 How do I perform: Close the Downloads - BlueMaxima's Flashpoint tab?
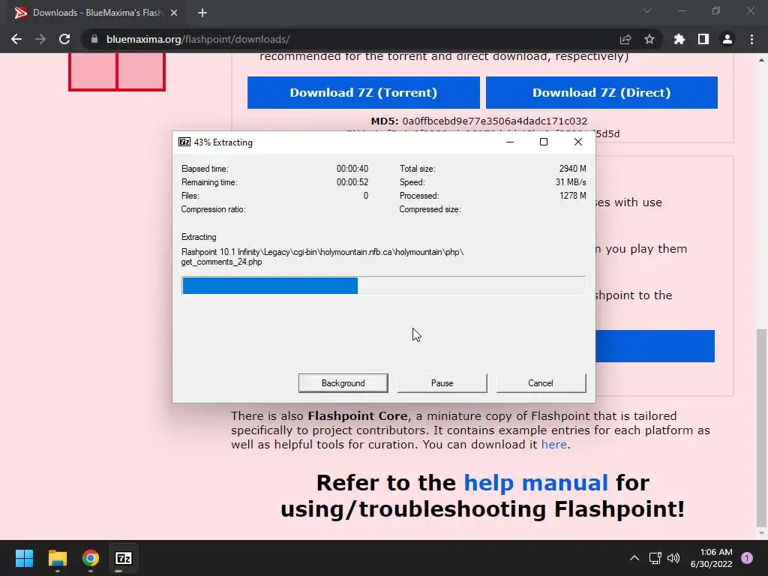pyautogui.click(x=174, y=13)
